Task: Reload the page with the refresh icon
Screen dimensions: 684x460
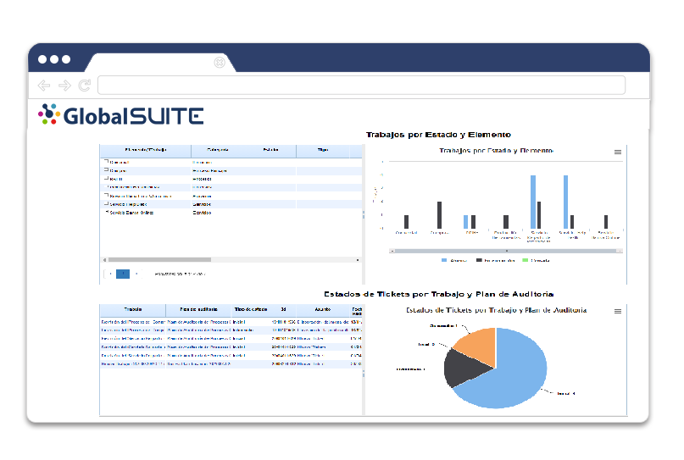Action: [x=84, y=86]
